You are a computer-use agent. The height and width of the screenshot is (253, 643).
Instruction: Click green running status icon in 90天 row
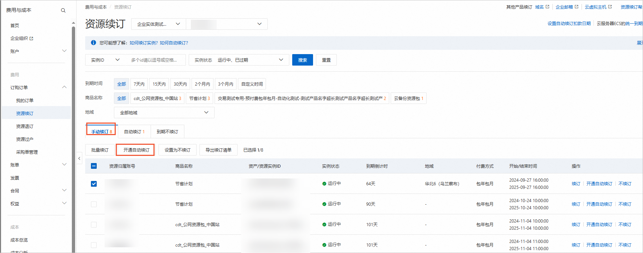(324, 204)
